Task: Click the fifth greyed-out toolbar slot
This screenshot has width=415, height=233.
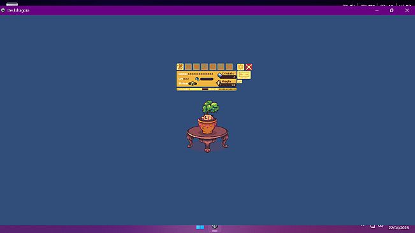Action: 213,67
